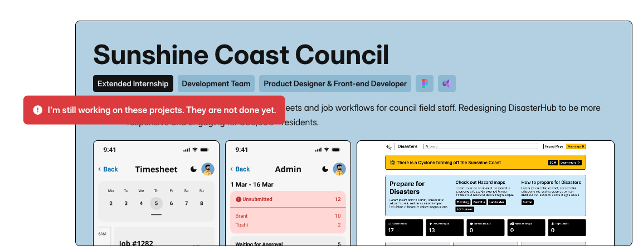Click the cyclone icon in the yellow banner
Viewport: 638px width, 250px height.
[x=392, y=163]
